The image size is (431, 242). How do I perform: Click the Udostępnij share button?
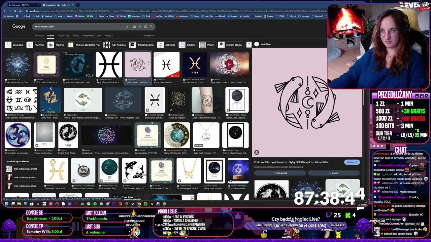[x=280, y=173]
